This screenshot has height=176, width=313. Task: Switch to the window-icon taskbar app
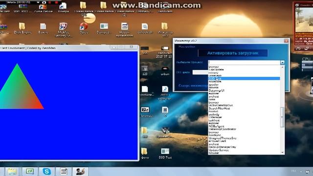coord(64,172)
